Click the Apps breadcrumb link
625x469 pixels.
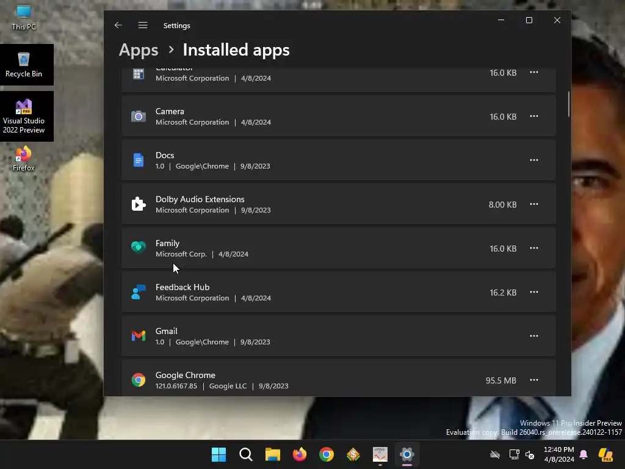click(139, 50)
